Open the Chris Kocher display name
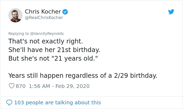Screen dimensions: 183x109 [43, 12]
